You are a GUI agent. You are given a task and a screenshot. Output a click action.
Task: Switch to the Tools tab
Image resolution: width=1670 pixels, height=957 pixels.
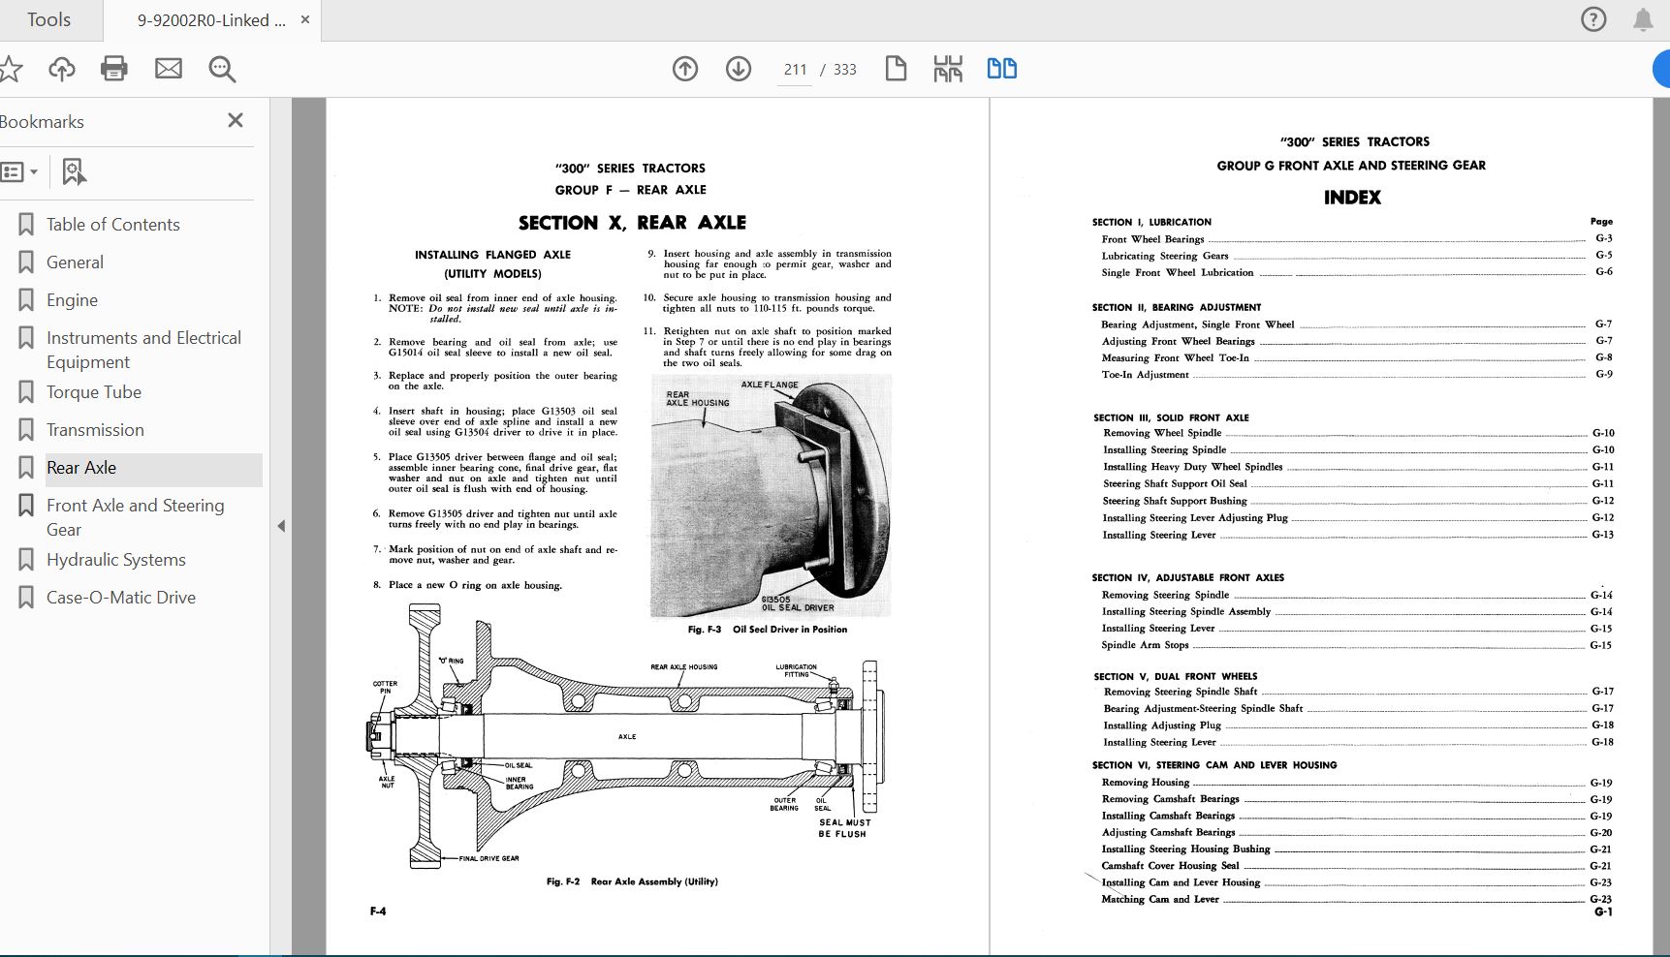48,19
